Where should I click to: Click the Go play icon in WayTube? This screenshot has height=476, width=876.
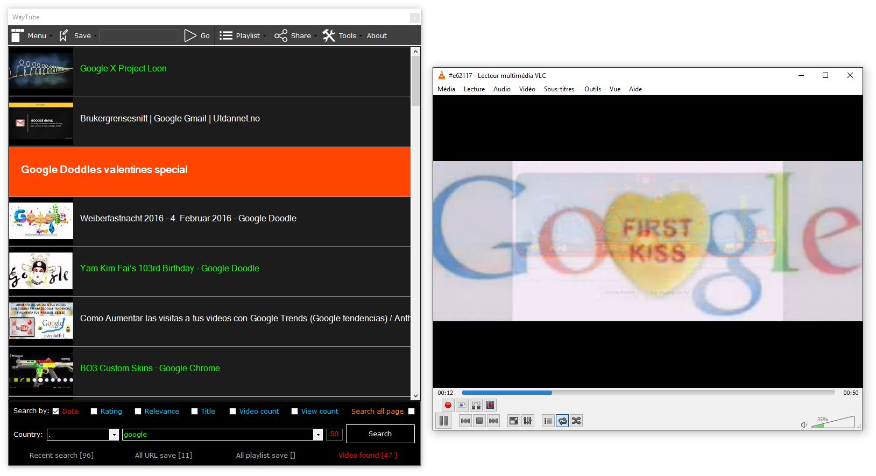pos(190,35)
